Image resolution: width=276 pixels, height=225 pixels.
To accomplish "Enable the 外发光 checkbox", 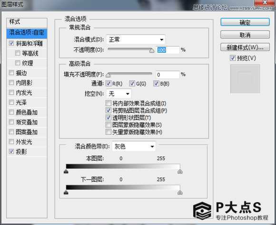I will pos(11,141).
